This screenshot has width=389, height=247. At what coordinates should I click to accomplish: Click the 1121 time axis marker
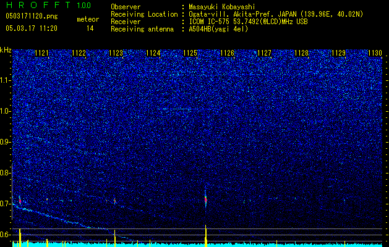(x=42, y=53)
